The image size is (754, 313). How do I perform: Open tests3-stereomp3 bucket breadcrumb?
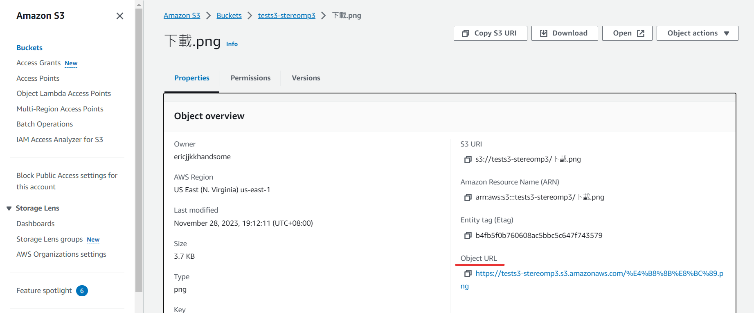(286, 16)
